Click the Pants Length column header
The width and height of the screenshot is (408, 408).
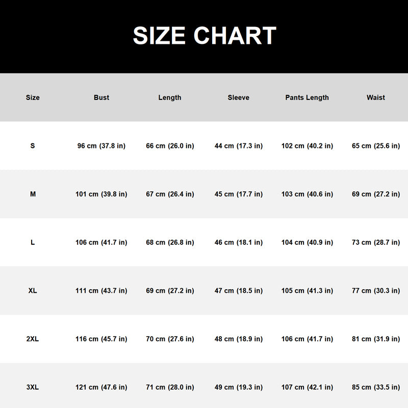307,97
